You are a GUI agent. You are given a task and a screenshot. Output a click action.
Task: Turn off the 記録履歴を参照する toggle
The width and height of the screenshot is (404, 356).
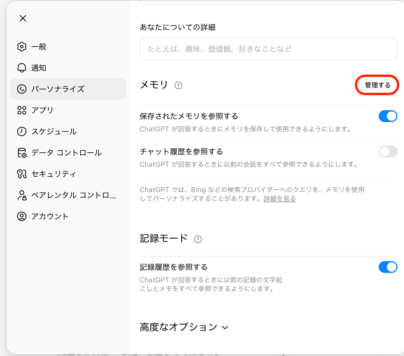pyautogui.click(x=388, y=267)
